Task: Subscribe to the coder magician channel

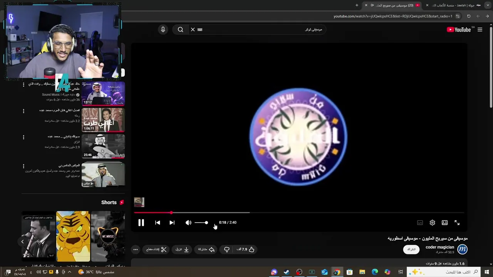Action: [x=411, y=249]
